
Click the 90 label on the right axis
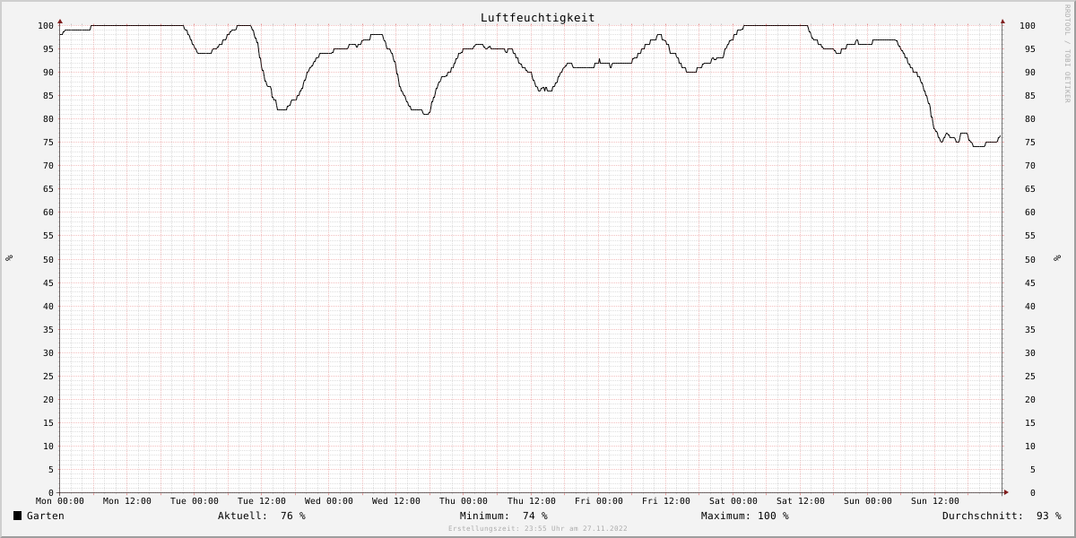[1030, 72]
